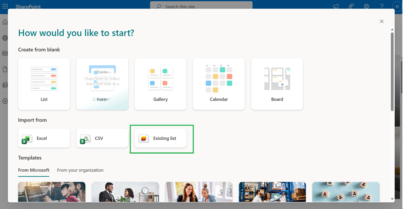Viewport: 403px width, 209px height.
Task: Click the Existing list colored icon
Action: (x=144, y=138)
